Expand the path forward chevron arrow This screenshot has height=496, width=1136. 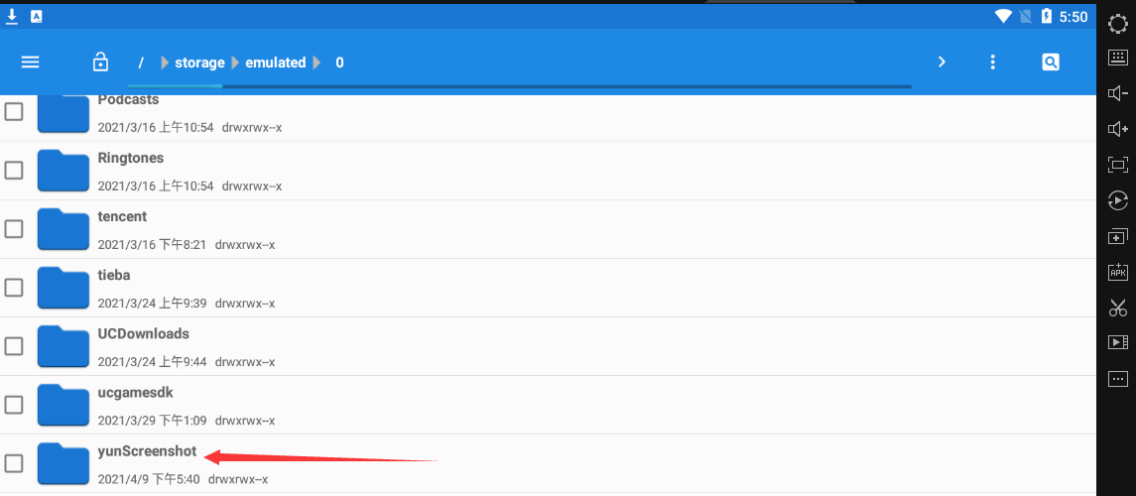click(942, 62)
